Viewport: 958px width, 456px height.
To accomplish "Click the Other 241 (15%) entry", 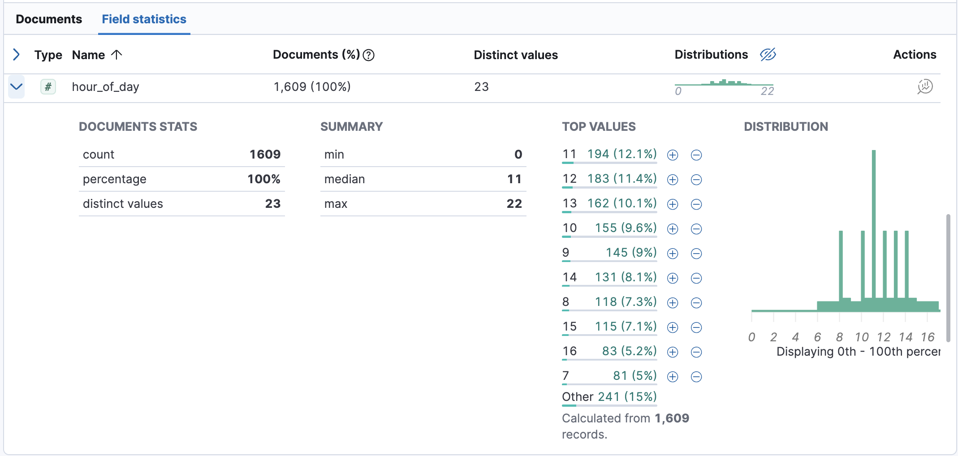I will [608, 396].
